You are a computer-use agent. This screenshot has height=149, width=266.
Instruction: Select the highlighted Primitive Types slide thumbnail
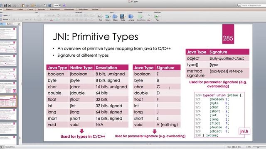coord(8,101)
